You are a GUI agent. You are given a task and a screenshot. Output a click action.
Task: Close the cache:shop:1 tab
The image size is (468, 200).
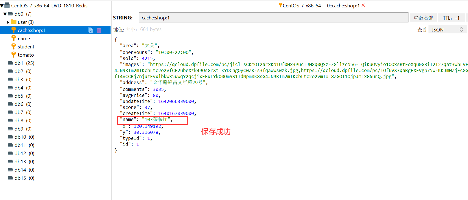point(363,5)
